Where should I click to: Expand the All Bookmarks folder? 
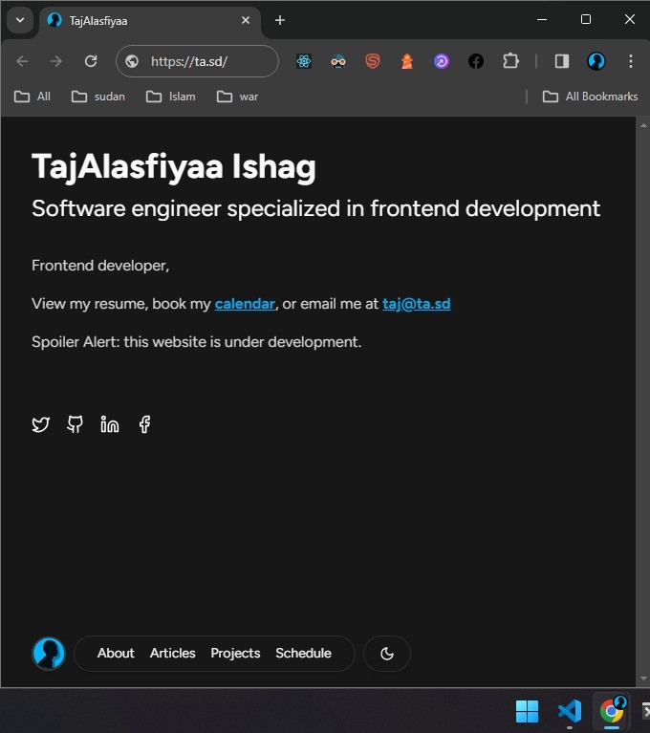(x=590, y=97)
